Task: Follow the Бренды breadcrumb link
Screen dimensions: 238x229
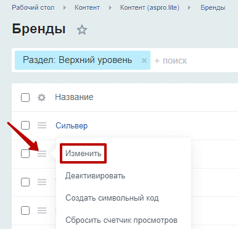Action: [213, 8]
